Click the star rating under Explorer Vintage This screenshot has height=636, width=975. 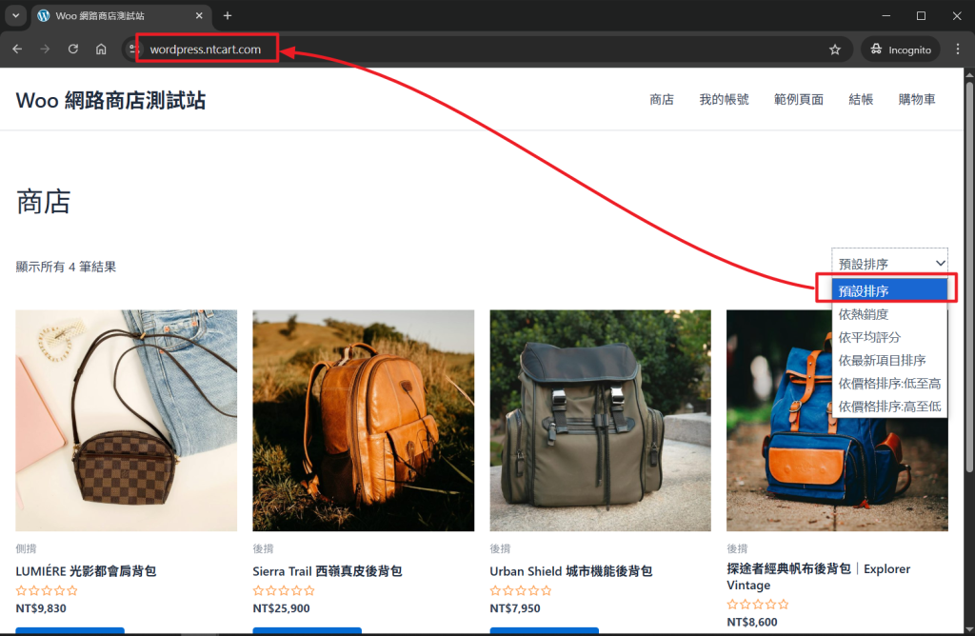[x=757, y=605]
